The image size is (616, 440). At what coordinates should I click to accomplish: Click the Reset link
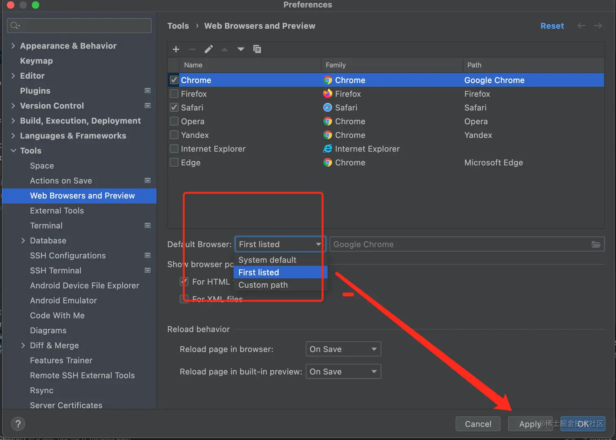[552, 26]
